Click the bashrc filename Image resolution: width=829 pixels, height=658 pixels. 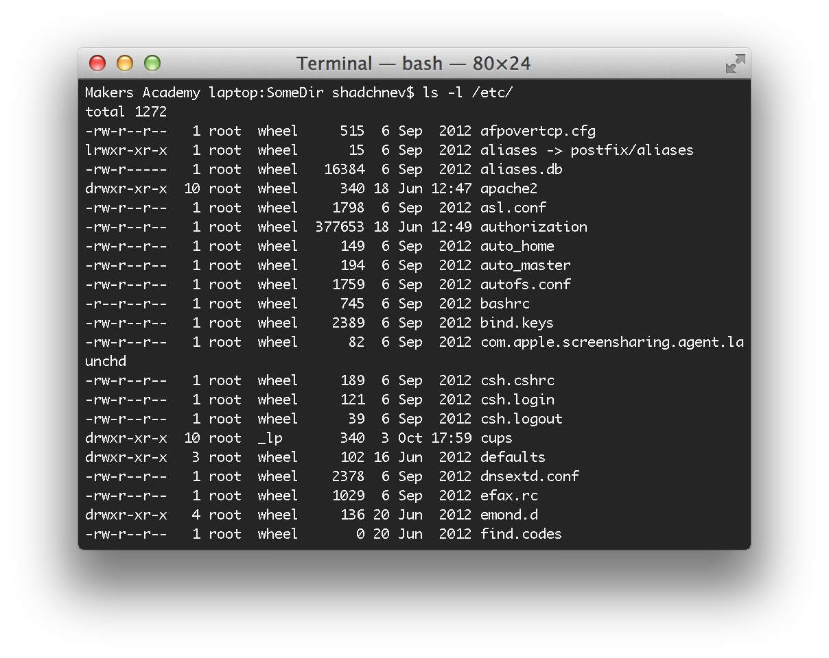[x=504, y=304]
